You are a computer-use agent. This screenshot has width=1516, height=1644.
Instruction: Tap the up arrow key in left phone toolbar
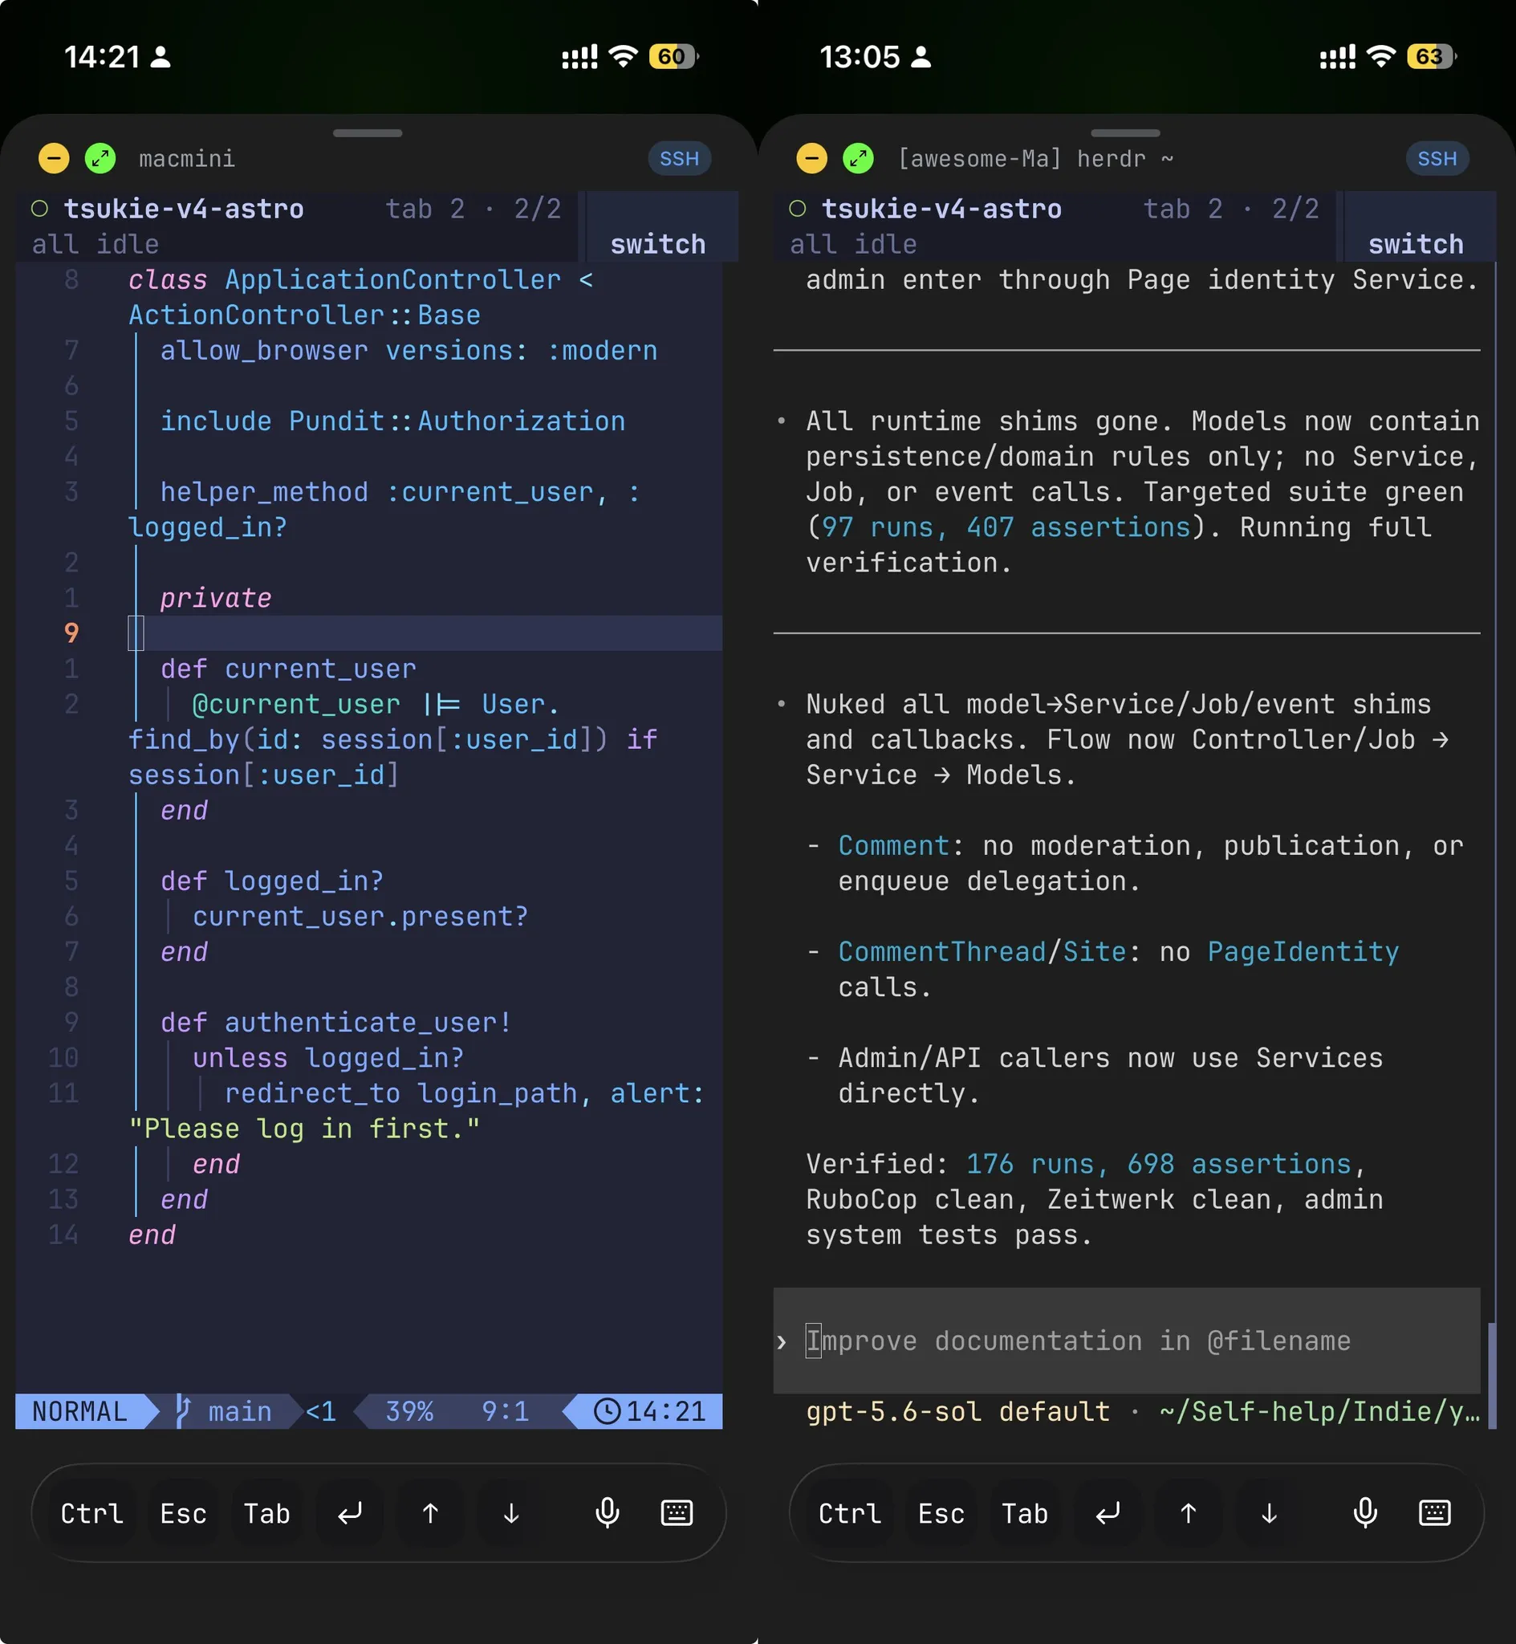pos(430,1514)
